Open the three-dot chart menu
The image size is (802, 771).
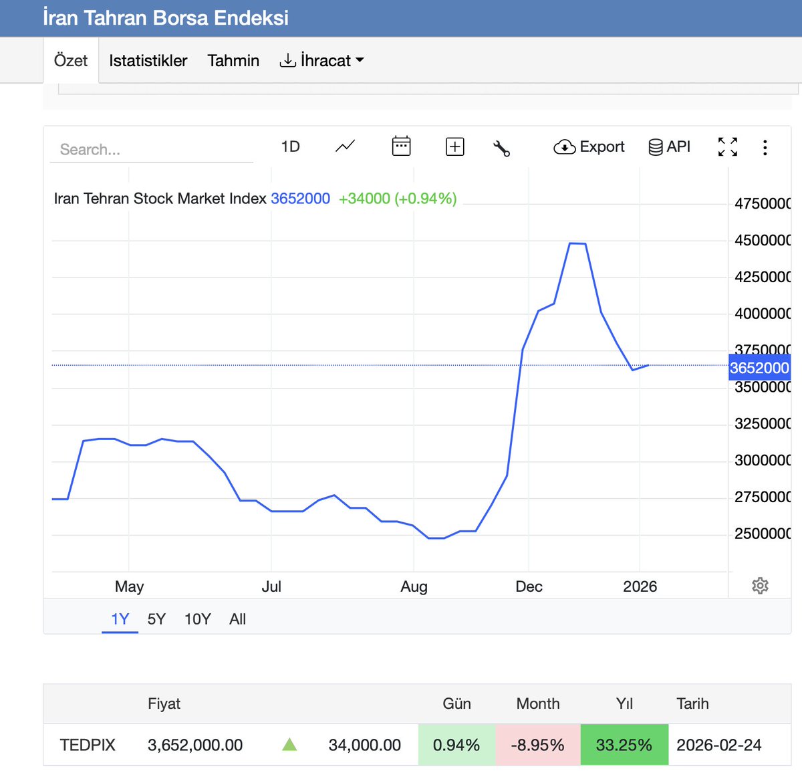(x=765, y=147)
